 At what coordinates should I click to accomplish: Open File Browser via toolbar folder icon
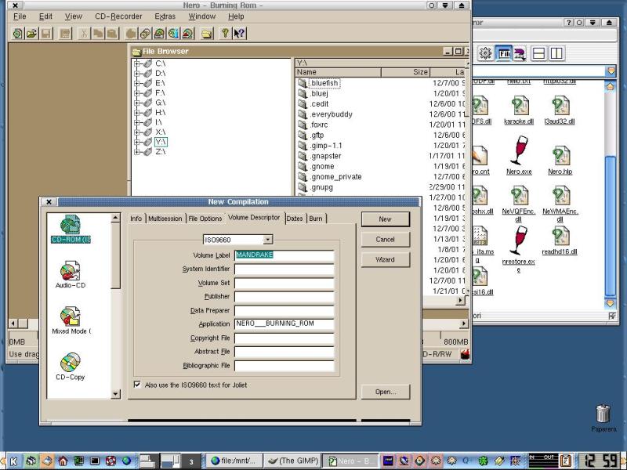[x=207, y=34]
